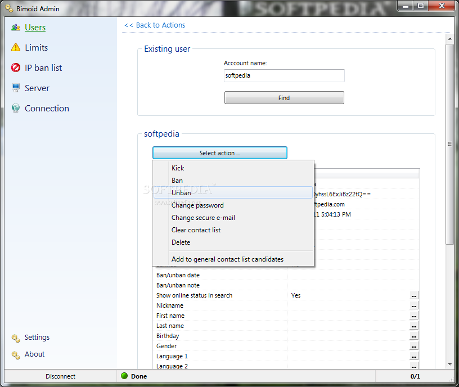Viewport: 459px width, 387px height.
Task: Open the Connection section
Action: [x=47, y=108]
